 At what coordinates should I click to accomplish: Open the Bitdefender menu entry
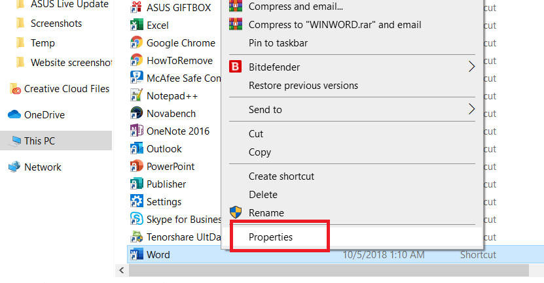click(x=352, y=67)
